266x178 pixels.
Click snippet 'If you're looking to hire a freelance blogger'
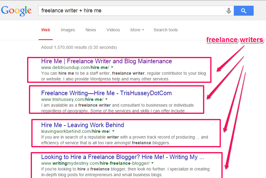coord(125,172)
